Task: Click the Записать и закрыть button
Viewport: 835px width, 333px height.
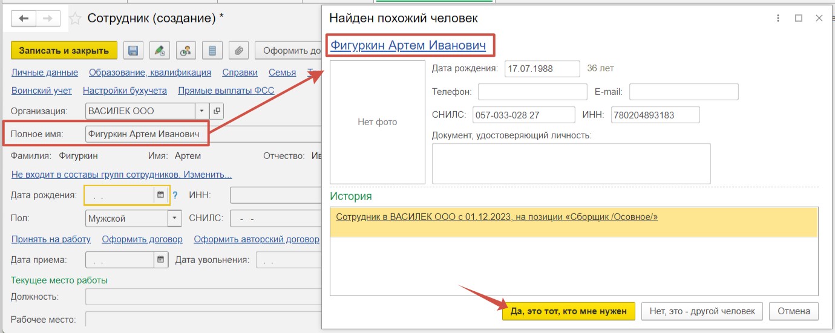Action: point(64,51)
